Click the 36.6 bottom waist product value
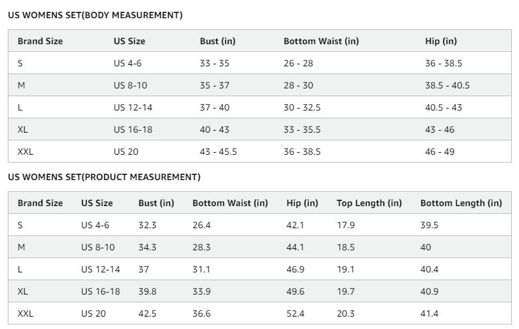 [202, 314]
